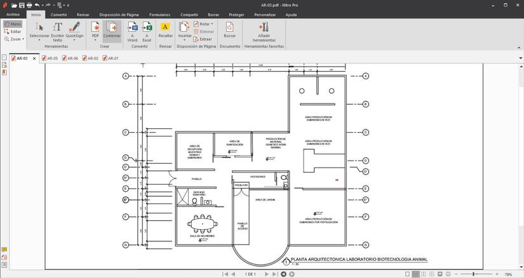Switch to Editar mode
Image resolution: width=524 pixels, height=278 pixels.
pyautogui.click(x=12, y=31)
